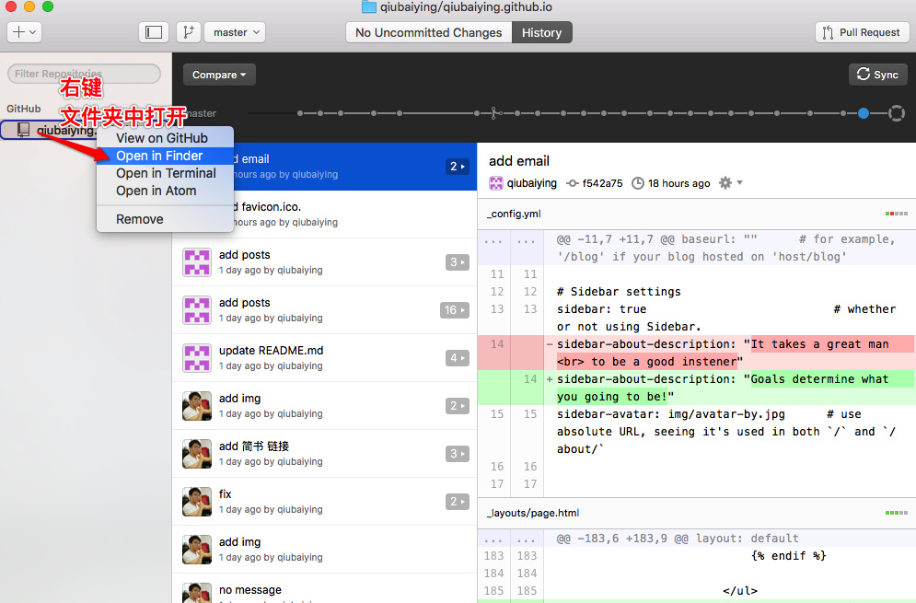Viewport: 916px width, 603px height.
Task: Click the qiubaiying author avatar in commit details
Action: click(496, 183)
